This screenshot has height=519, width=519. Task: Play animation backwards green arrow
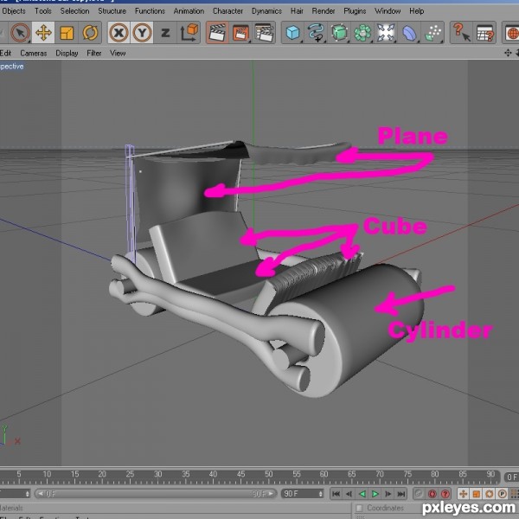coord(362,494)
